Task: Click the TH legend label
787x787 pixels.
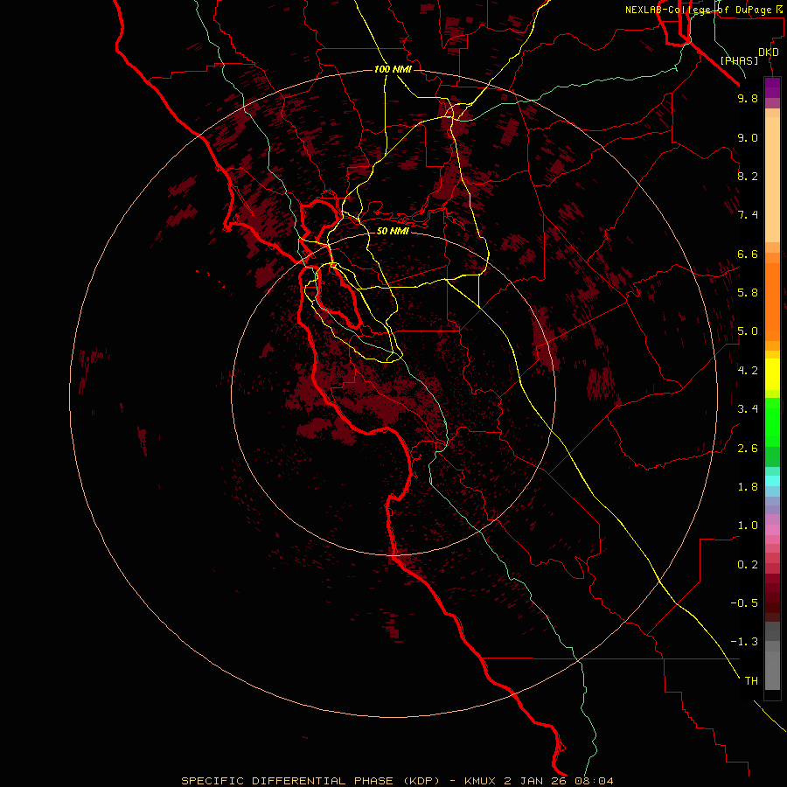Action: click(x=751, y=681)
